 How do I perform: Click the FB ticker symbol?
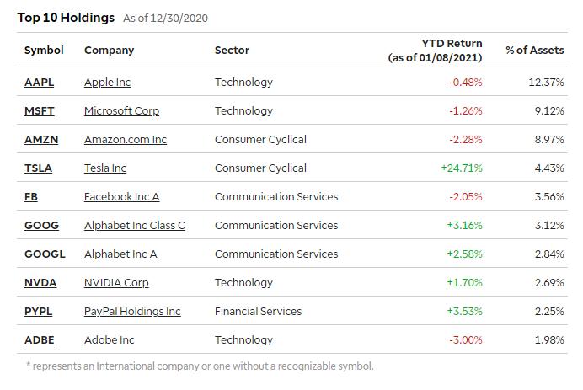(31, 197)
